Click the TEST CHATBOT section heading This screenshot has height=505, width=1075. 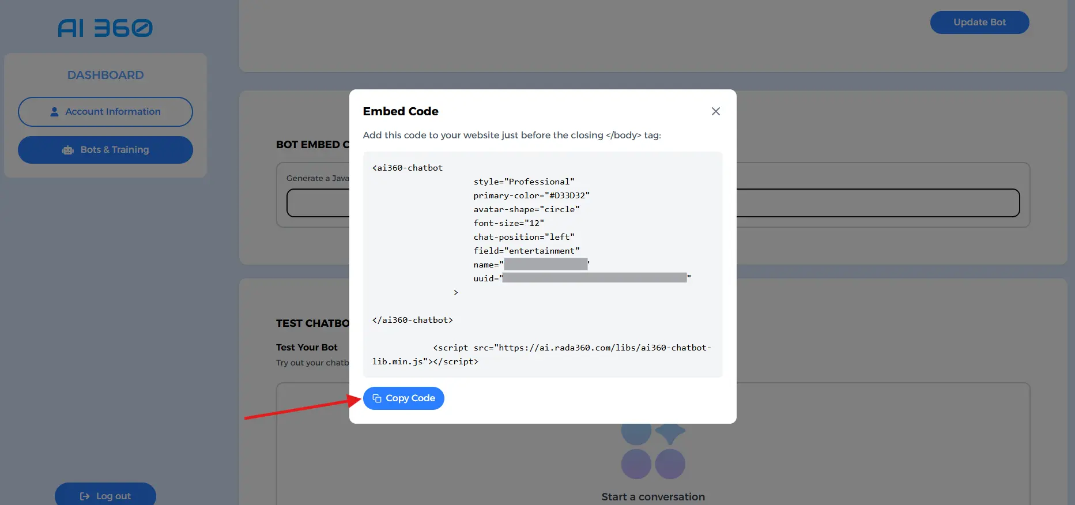point(312,323)
